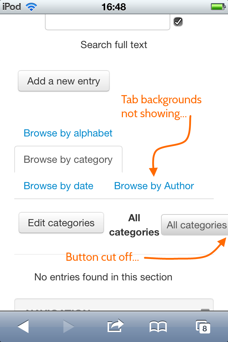Viewport: 228px width, 342px height.
Task: Collapse the Navigation block icon
Action: point(205,310)
